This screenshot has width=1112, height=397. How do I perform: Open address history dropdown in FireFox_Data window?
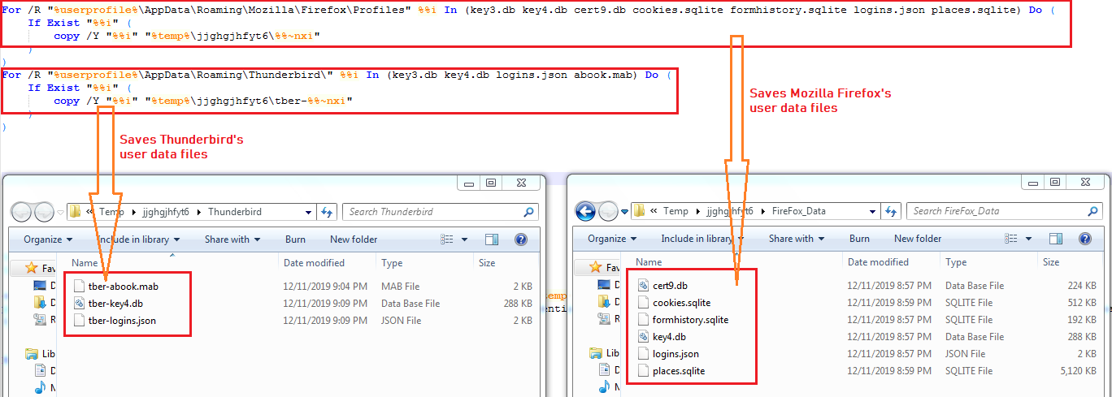click(872, 211)
